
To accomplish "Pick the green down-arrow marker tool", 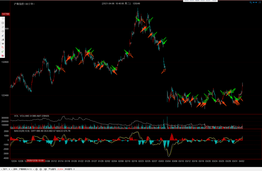I will (x=3, y=52).
